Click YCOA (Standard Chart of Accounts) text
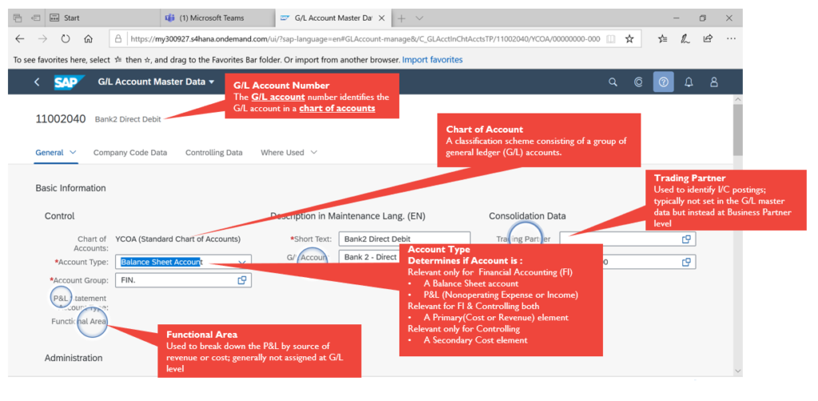 [178, 240]
